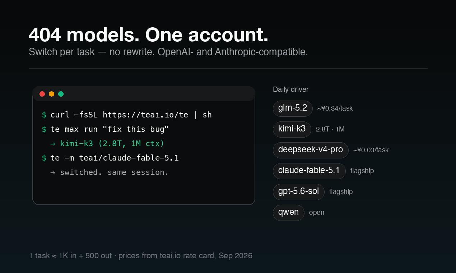Image resolution: width=456 pixels, height=273 pixels.
Task: Choose the qwen model pill
Action: tap(289, 212)
